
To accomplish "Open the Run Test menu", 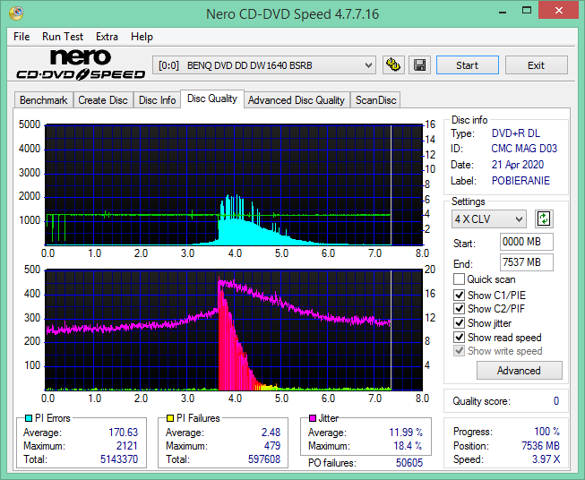I will 63,37.
